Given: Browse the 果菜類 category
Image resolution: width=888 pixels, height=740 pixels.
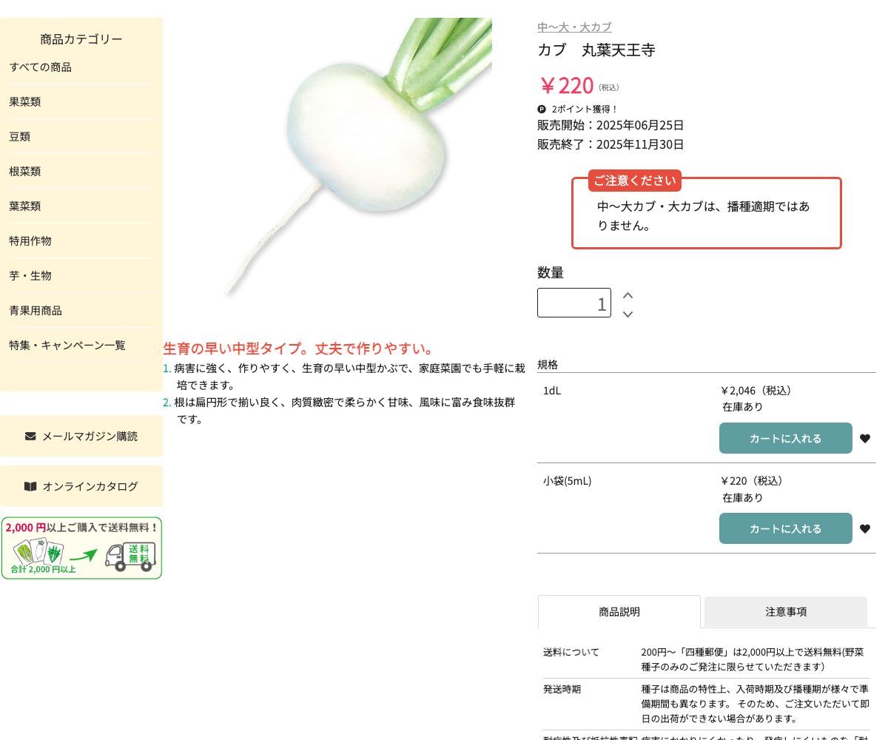Looking at the screenshot, I should click(x=25, y=102).
